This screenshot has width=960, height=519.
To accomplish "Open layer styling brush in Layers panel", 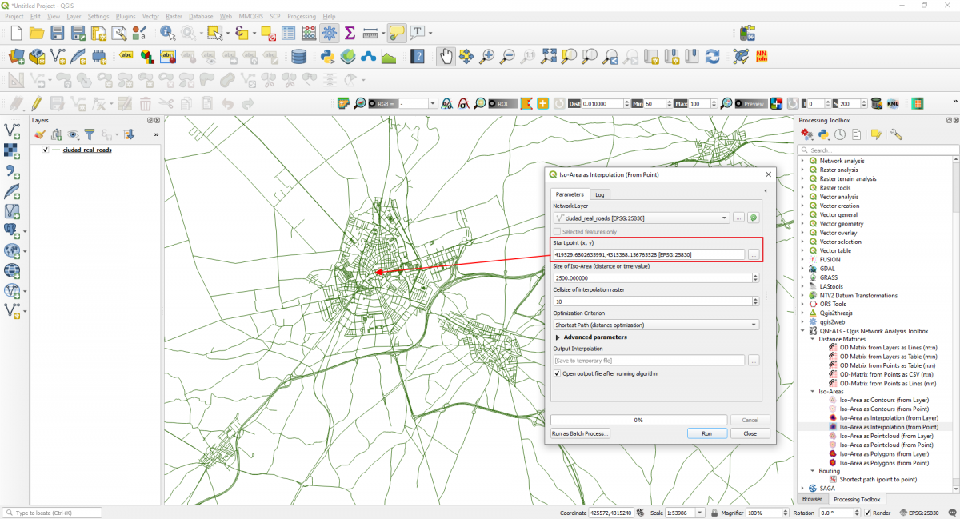I will (x=40, y=134).
